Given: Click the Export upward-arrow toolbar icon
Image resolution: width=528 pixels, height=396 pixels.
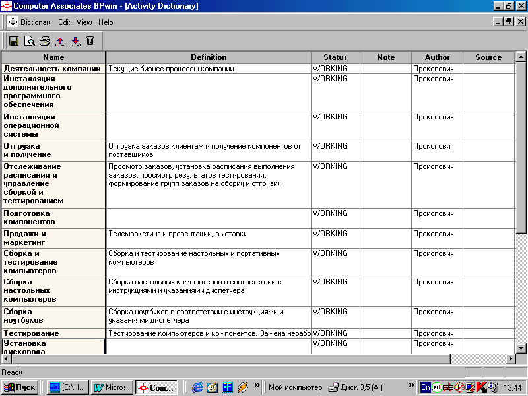Looking at the screenshot, I should (60, 41).
